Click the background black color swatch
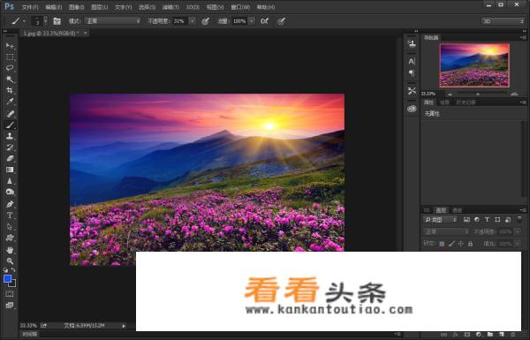 pos(13,284)
